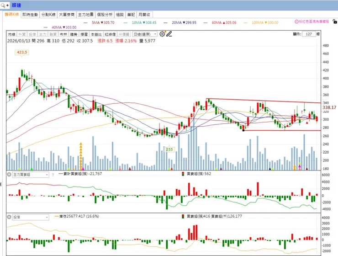Toggle the 主力 overlay button
The height and width of the screenshot is (256, 338).
coord(42,34)
